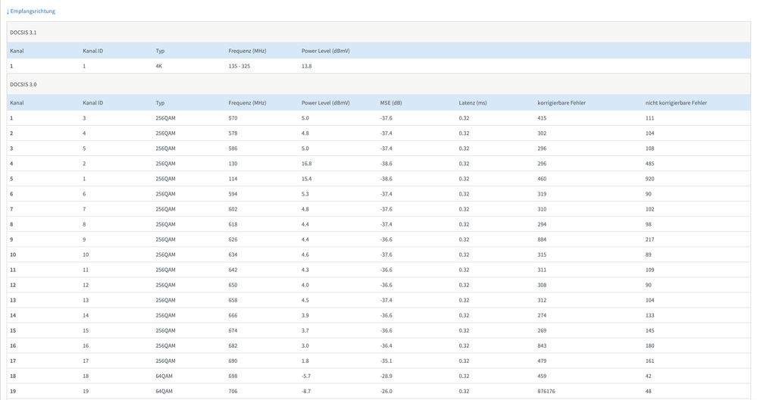The width and height of the screenshot is (757, 400).
Task: Click the nicht korrigierbare Fehler column header
Action: (x=676, y=103)
